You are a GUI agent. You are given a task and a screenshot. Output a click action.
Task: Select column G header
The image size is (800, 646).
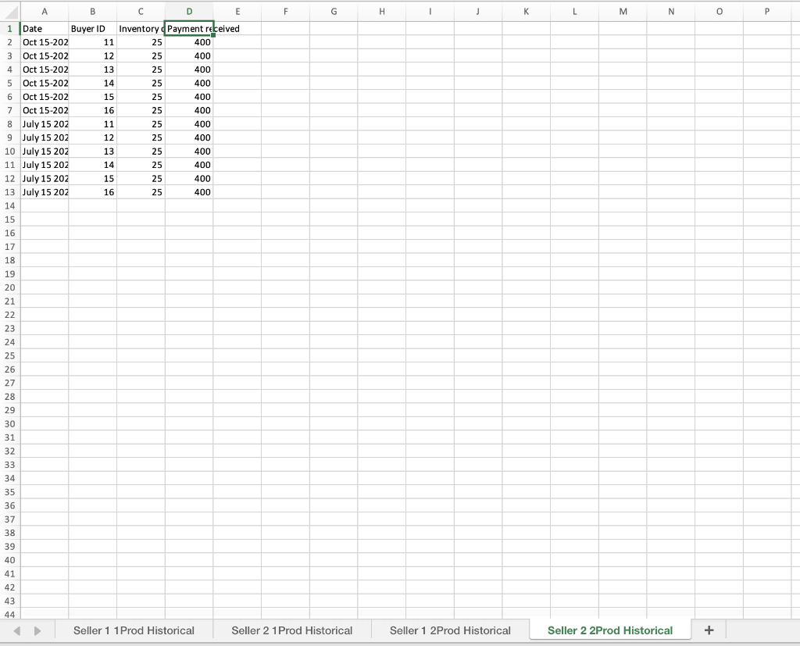click(334, 11)
